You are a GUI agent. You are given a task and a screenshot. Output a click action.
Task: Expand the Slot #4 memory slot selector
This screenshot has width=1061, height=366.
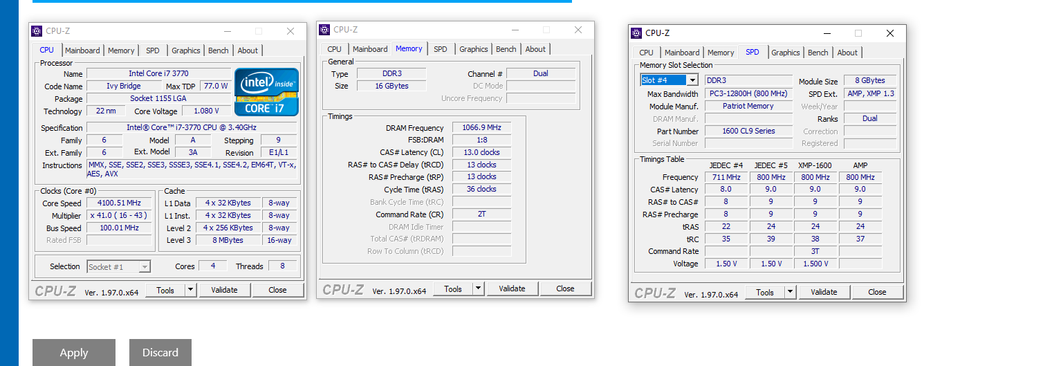point(692,80)
